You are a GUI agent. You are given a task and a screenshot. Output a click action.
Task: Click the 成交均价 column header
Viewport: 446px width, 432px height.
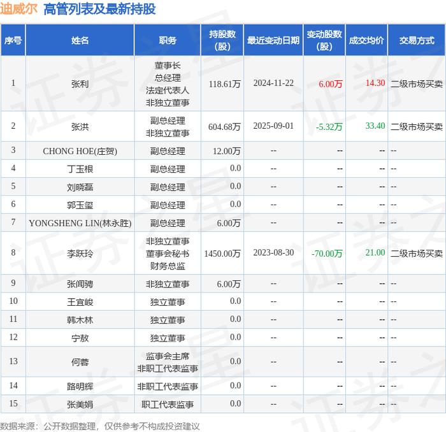[366, 40]
